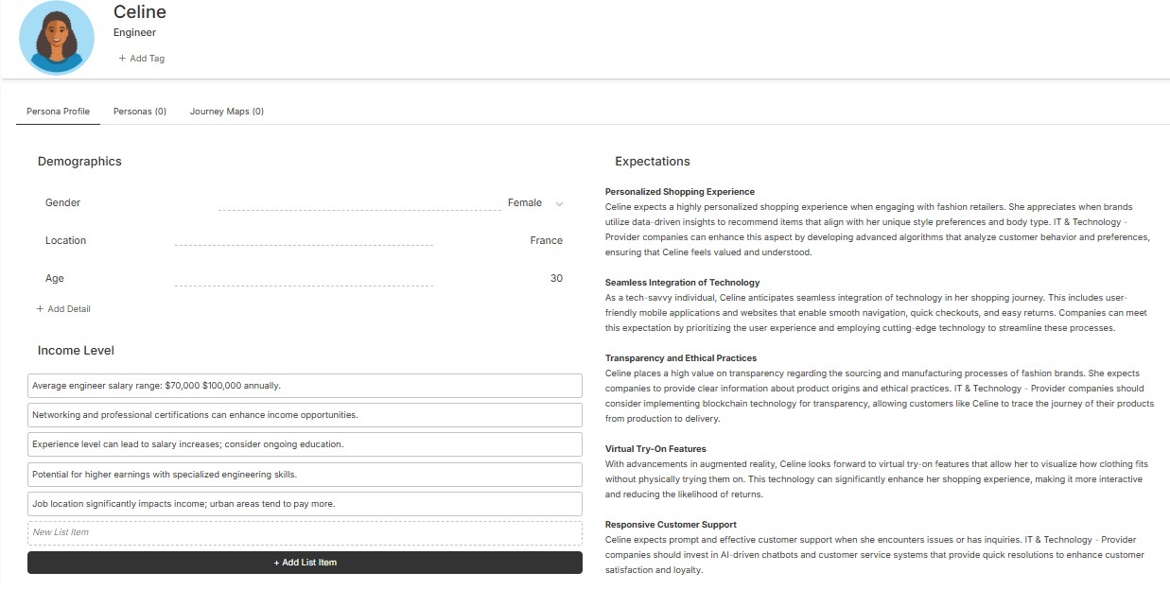Viewport: 1170px width, 590px height.
Task: Select the Persona Profile tab
Action: [59, 112]
